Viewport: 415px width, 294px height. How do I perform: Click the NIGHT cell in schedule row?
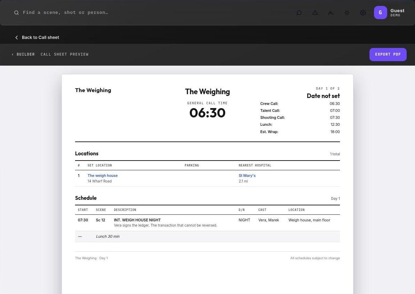tap(244, 220)
